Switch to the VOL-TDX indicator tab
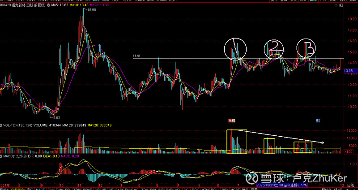 pos(141,189)
